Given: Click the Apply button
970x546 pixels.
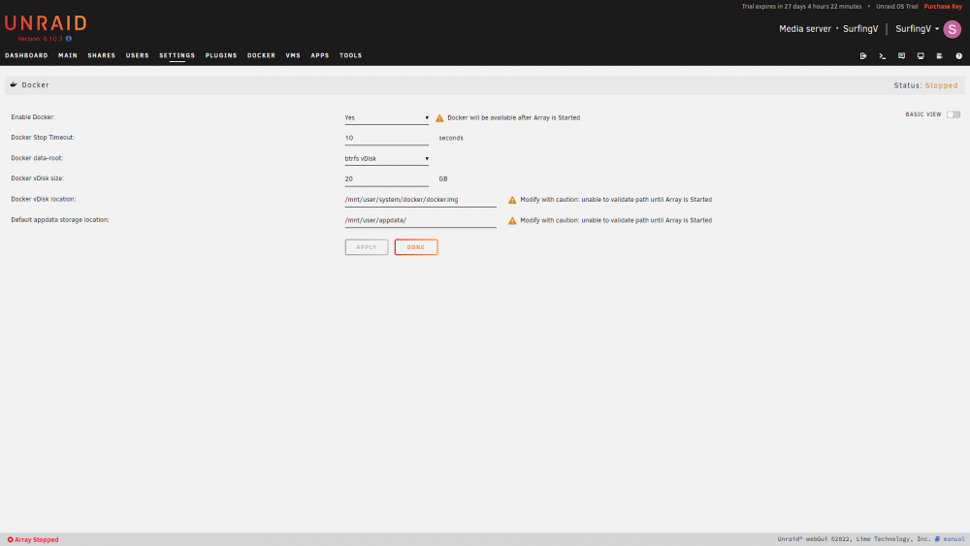Looking at the screenshot, I should click(367, 247).
